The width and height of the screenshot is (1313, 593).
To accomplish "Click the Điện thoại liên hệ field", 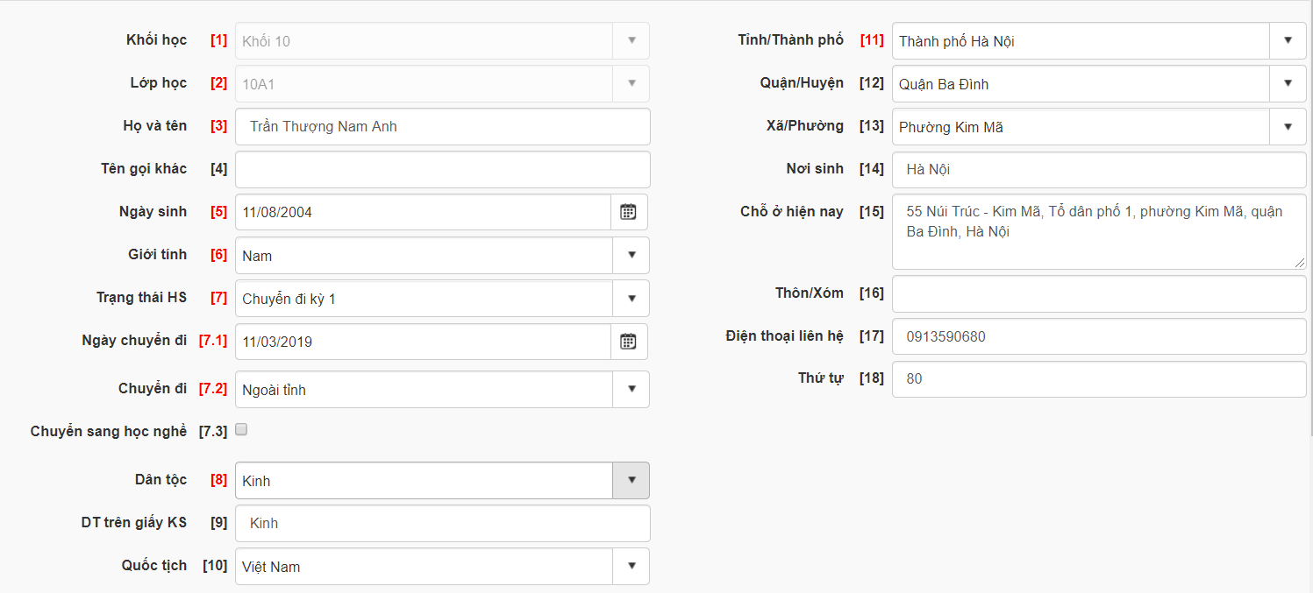I will [1099, 336].
